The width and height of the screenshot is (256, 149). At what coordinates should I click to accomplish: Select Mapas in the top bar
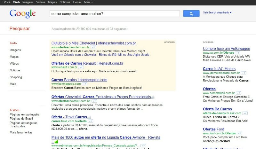[52, 2]
